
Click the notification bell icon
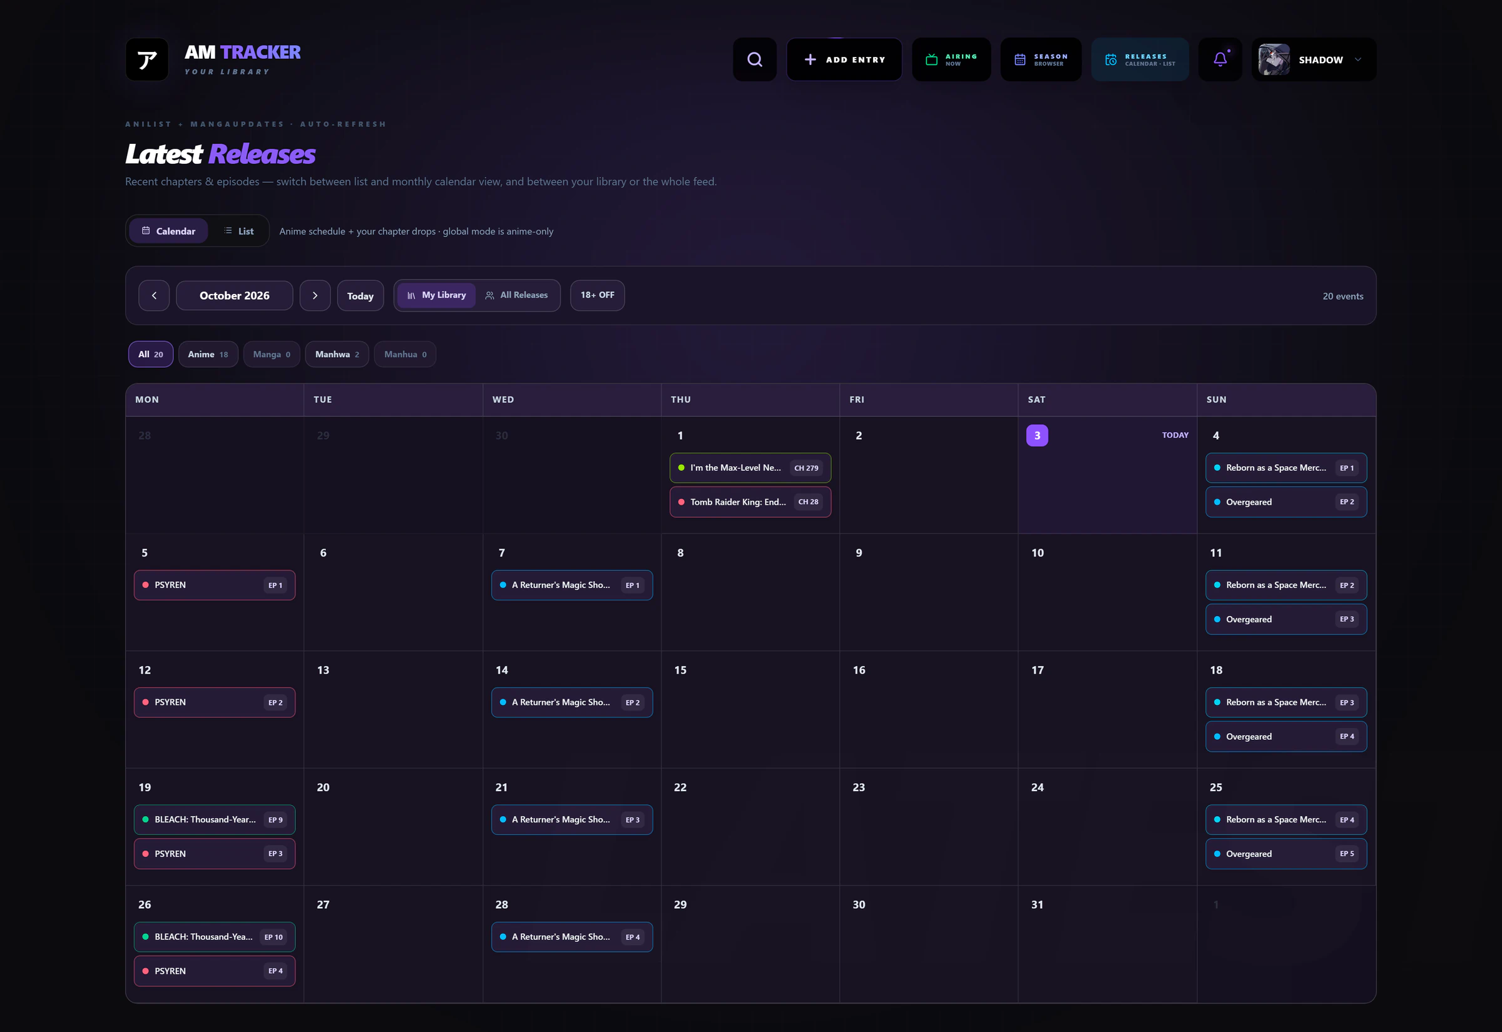point(1220,59)
